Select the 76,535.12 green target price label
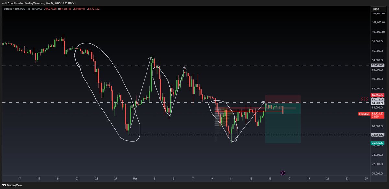The image size is (389, 189). point(378,143)
